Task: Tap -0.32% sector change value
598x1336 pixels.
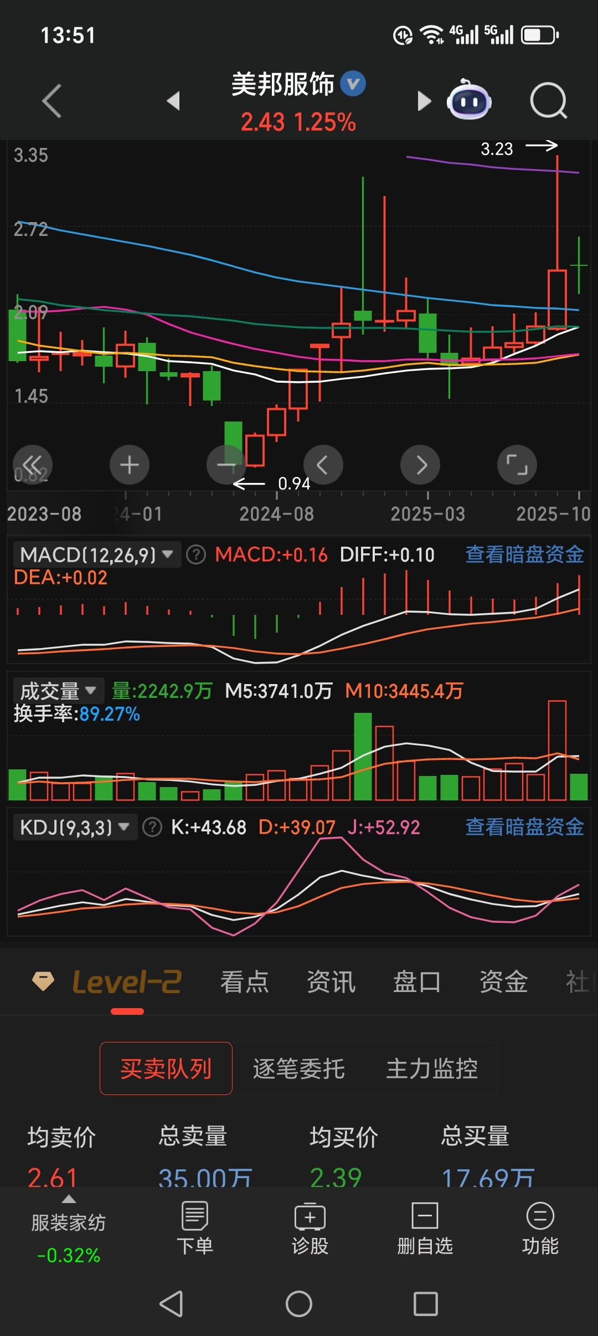Action: point(69,1255)
